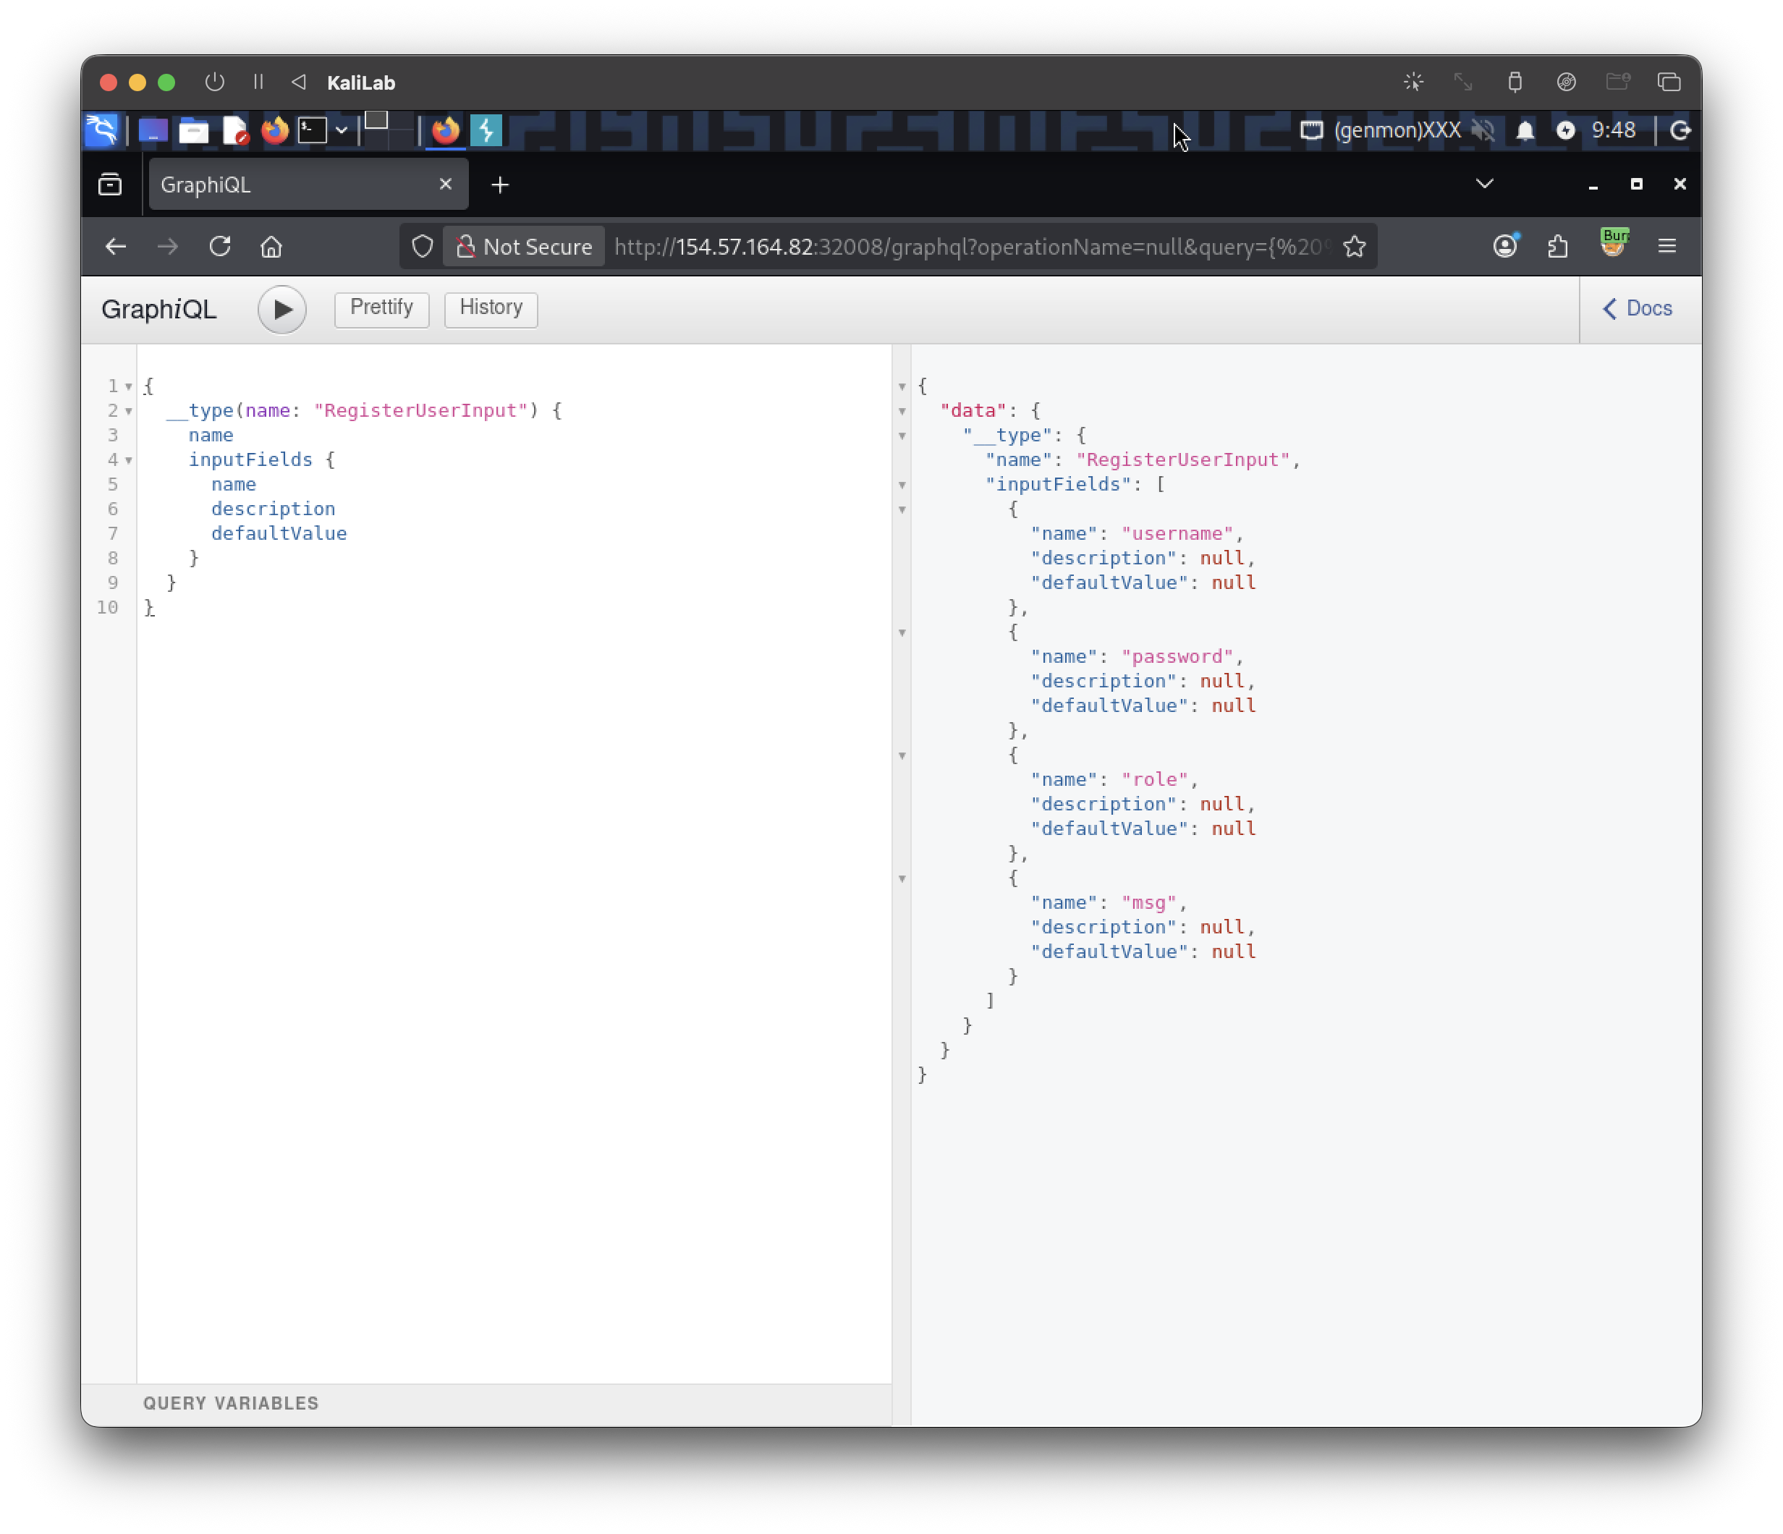1783x1534 pixels.
Task: Fold the result object containing "username"
Action: point(902,510)
